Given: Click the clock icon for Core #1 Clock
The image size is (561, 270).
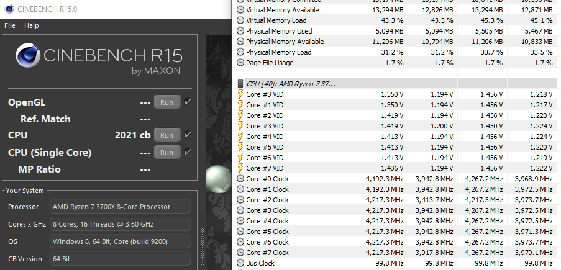Looking at the screenshot, I should (240, 189).
